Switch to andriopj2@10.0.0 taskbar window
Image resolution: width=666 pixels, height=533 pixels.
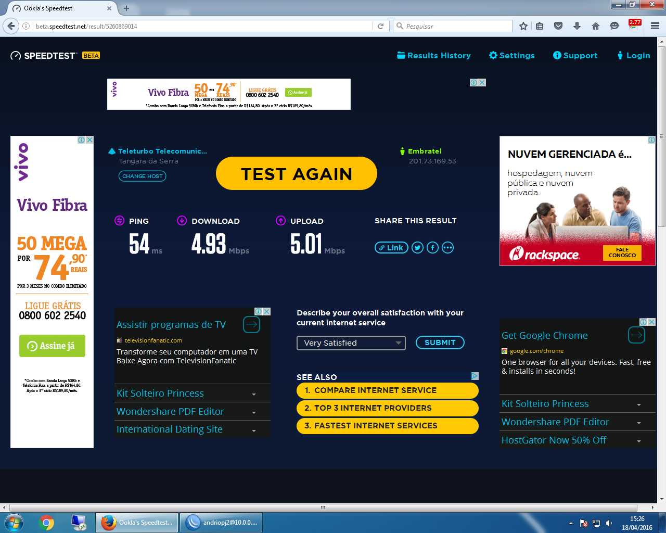(x=221, y=522)
